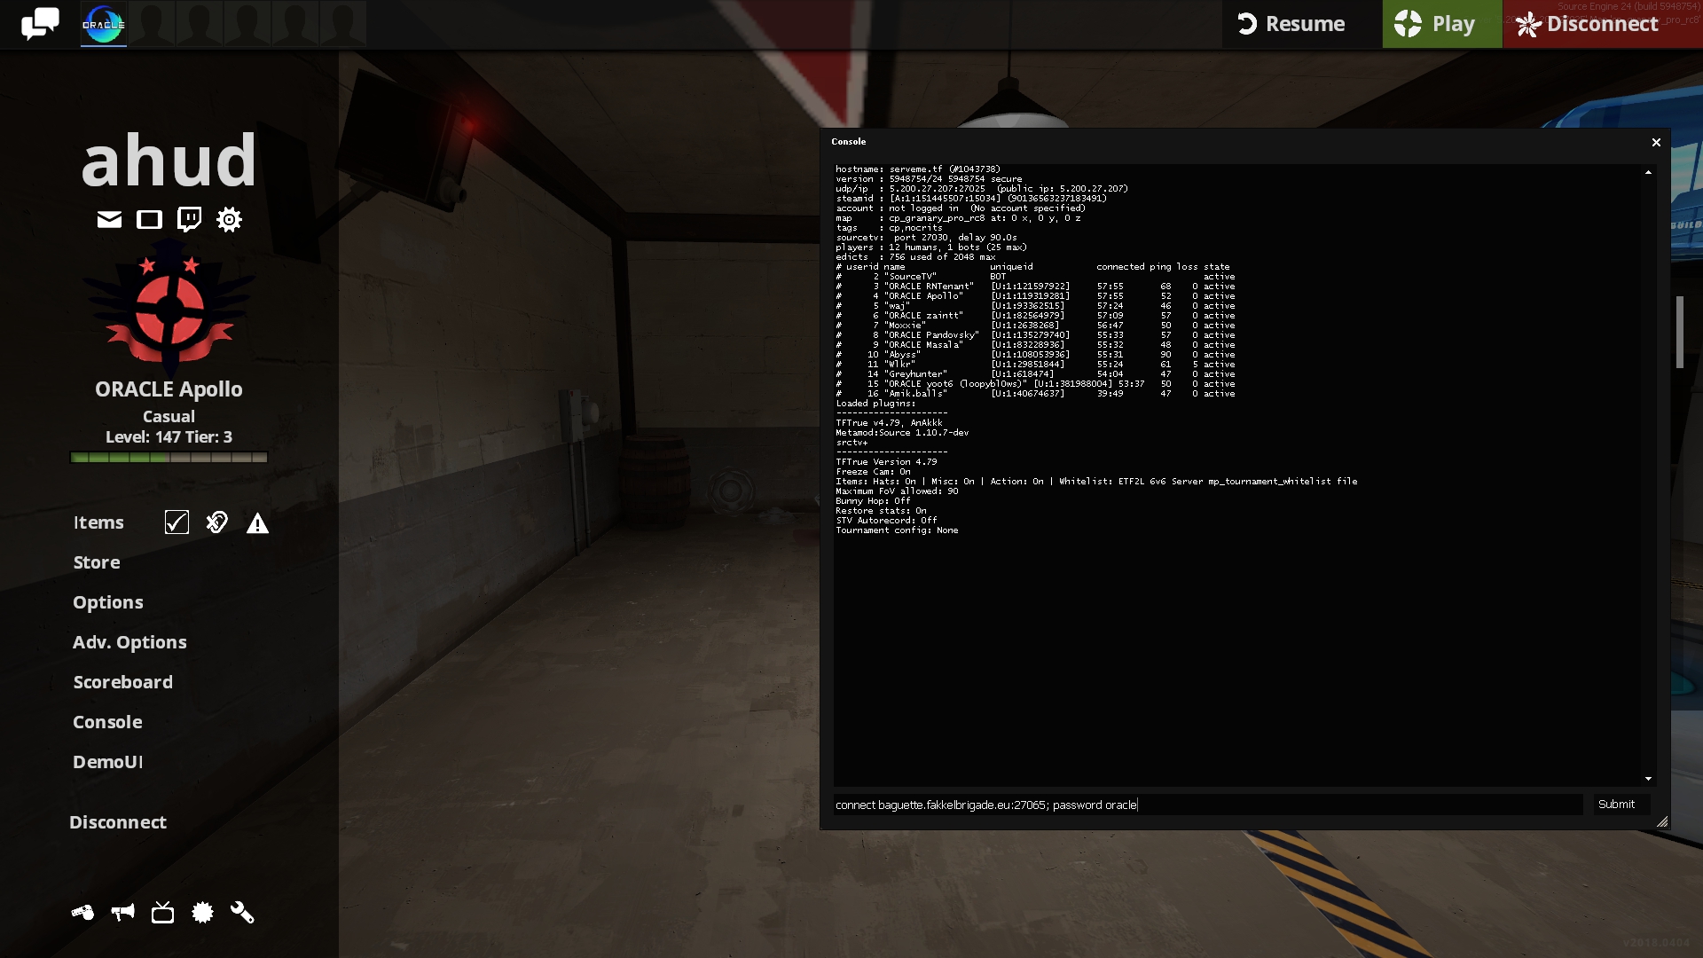Open the DemoUI menu entry
This screenshot has height=958, width=1703.
click(x=107, y=762)
